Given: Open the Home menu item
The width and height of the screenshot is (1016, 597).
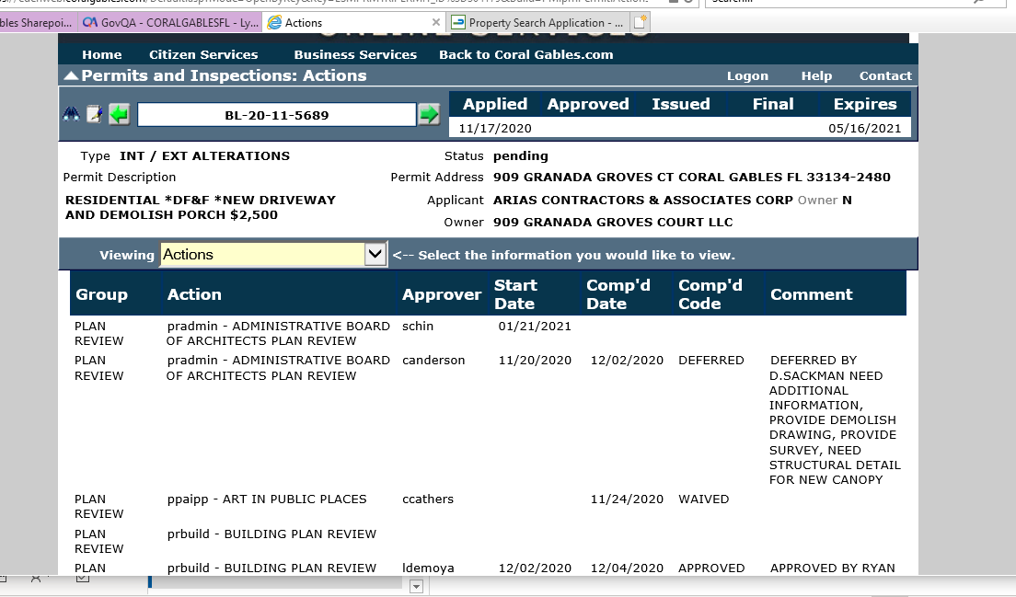Looking at the screenshot, I should point(101,54).
